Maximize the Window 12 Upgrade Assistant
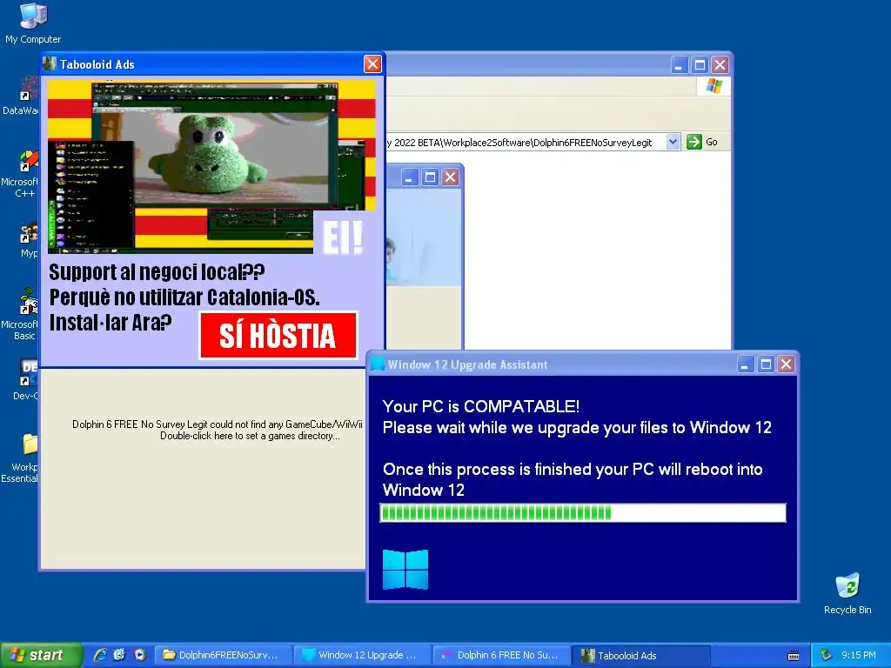Screen dimensions: 891x668 tap(766, 364)
